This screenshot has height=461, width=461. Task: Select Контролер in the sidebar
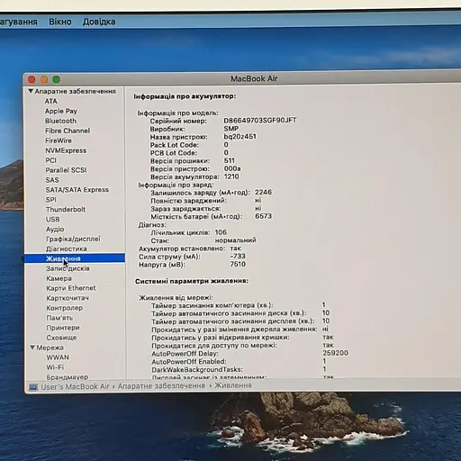click(65, 308)
